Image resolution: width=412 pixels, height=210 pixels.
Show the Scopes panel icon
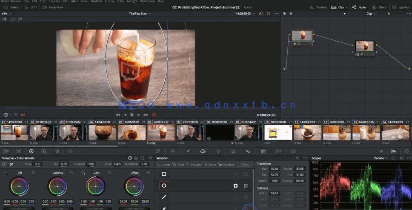pyautogui.click(x=394, y=151)
